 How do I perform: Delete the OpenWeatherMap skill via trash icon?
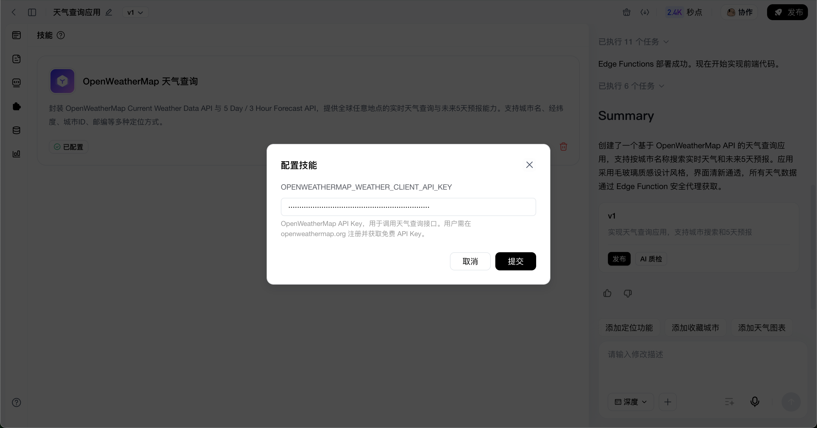[563, 147]
